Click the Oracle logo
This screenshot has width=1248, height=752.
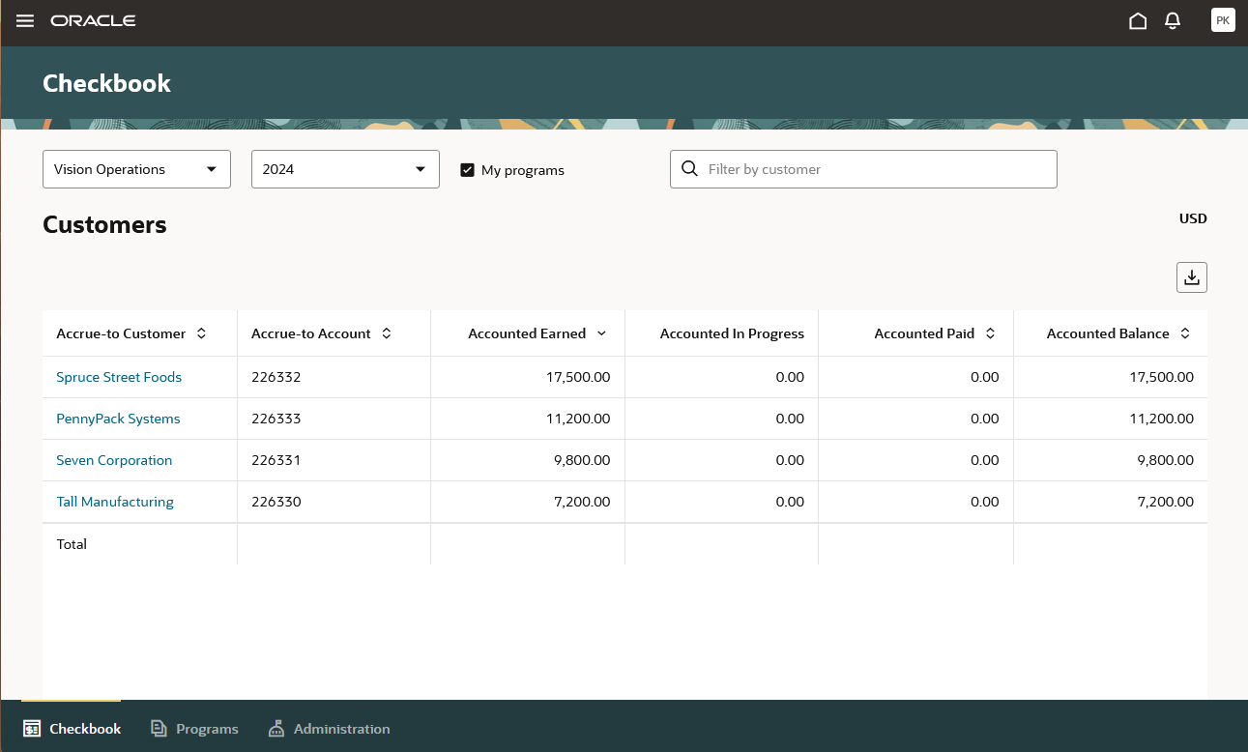93,19
